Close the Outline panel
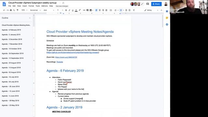 30,18
